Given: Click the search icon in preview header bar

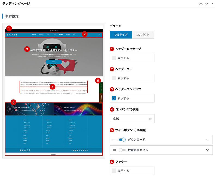Looking at the screenshot, I should [100, 35].
